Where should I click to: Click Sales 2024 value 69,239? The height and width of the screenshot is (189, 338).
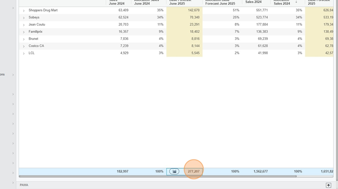[263, 39]
